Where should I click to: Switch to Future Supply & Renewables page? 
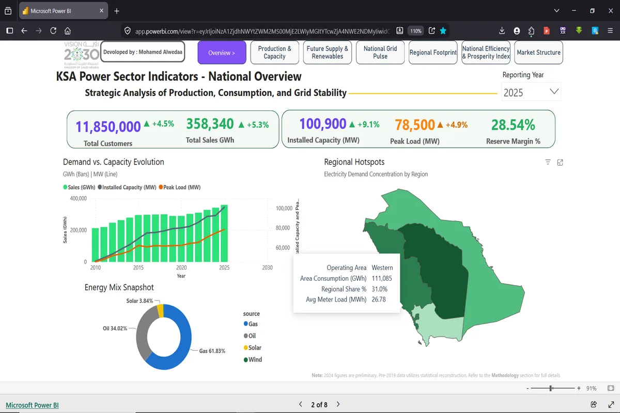click(x=328, y=53)
